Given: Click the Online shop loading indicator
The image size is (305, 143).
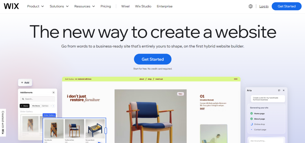Looking at the screenshot, I should [x=251, y=124].
